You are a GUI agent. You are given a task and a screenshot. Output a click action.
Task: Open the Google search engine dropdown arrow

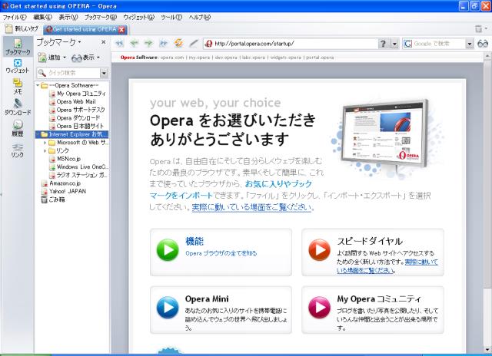click(x=470, y=44)
